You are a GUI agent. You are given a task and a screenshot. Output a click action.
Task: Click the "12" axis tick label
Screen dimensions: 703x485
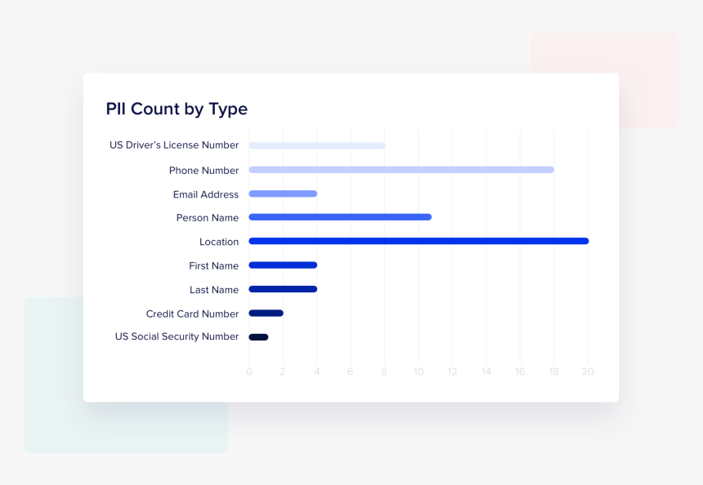pyautogui.click(x=452, y=372)
